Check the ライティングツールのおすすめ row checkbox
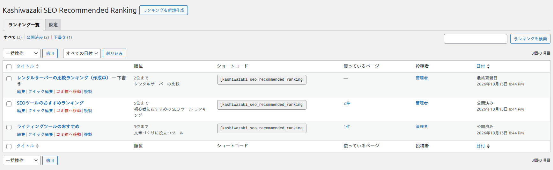 9,127
